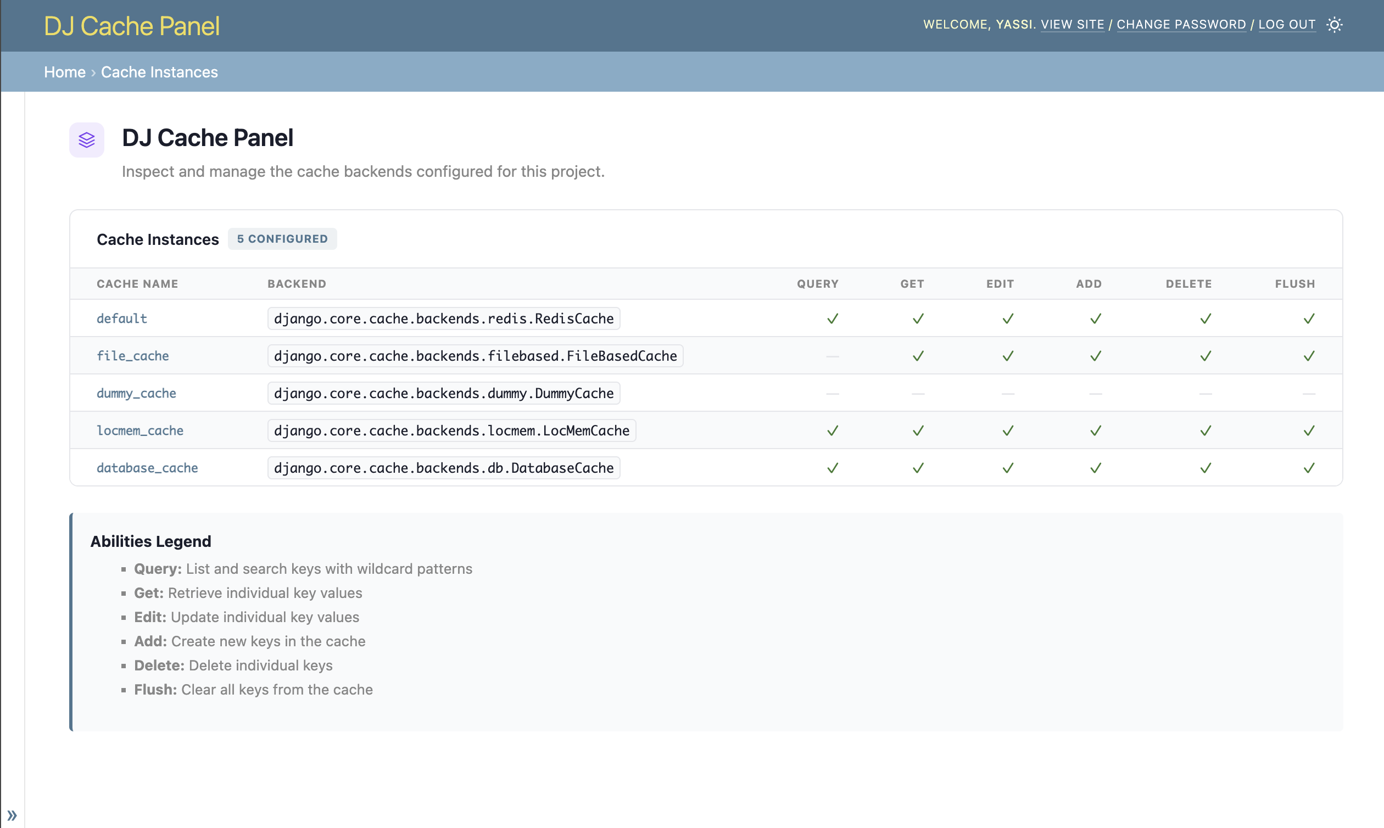Click the Flush checkmark for file_cache
Screen dimensions: 1384x828
click(x=1309, y=356)
